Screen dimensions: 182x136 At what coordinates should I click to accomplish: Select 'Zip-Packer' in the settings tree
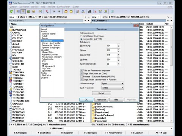point(47,75)
